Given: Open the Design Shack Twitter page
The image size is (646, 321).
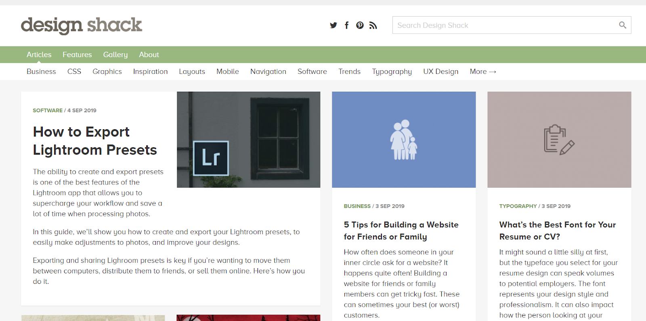Looking at the screenshot, I should click(x=333, y=25).
